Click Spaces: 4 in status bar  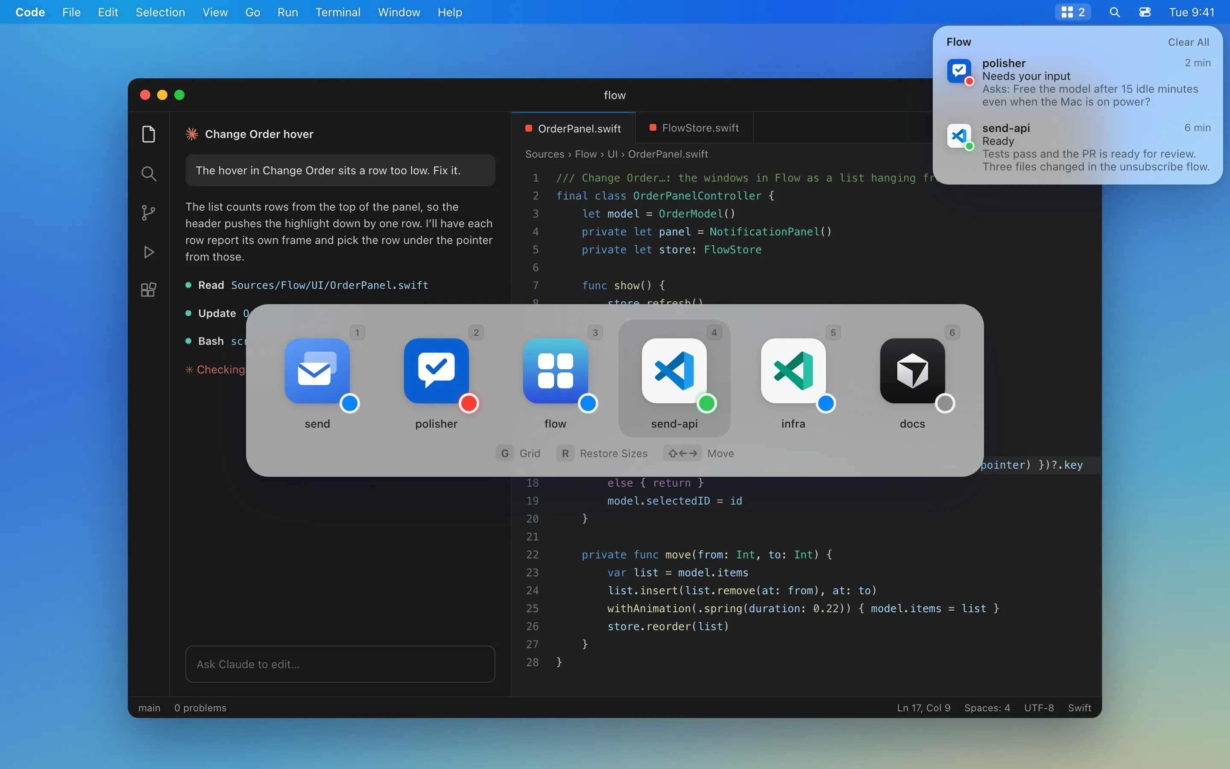click(987, 708)
